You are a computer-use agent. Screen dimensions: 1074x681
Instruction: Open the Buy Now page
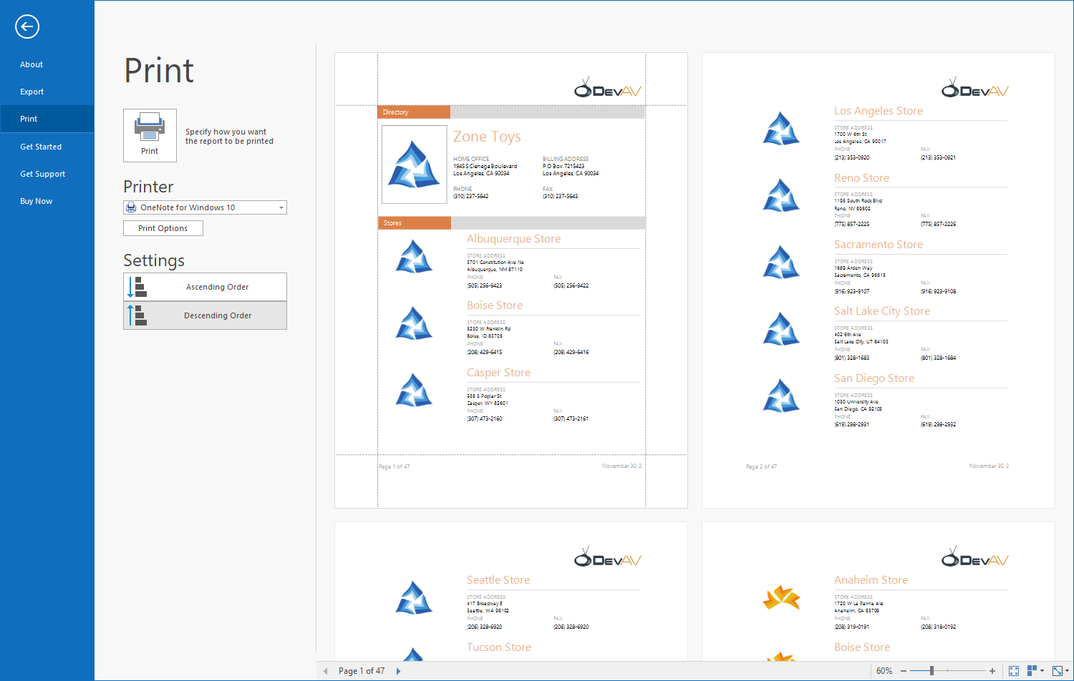36,201
